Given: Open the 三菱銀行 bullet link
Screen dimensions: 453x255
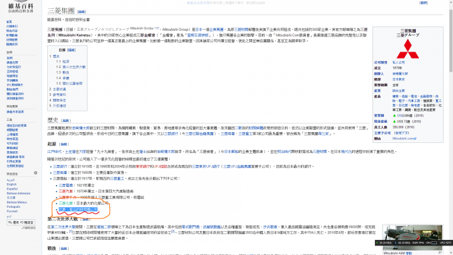Looking at the screenshot, I should (60, 166).
